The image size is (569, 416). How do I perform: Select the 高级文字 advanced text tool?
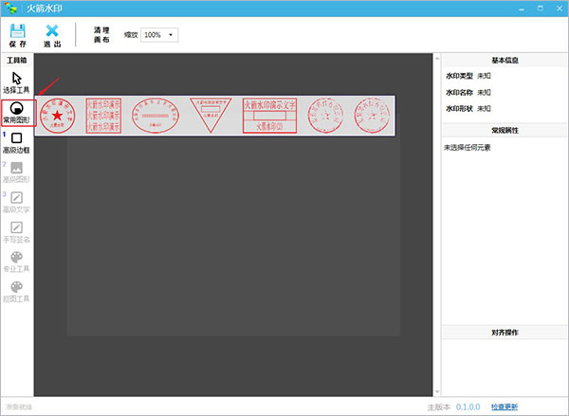[x=16, y=203]
